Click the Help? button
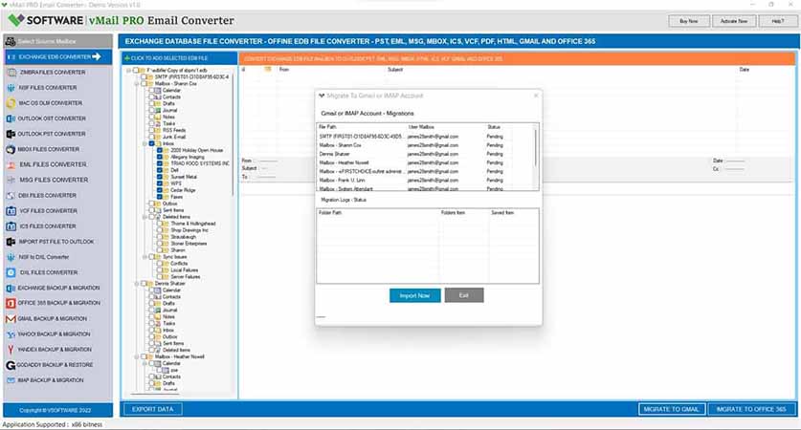The width and height of the screenshot is (801, 430). pyautogui.click(x=778, y=21)
